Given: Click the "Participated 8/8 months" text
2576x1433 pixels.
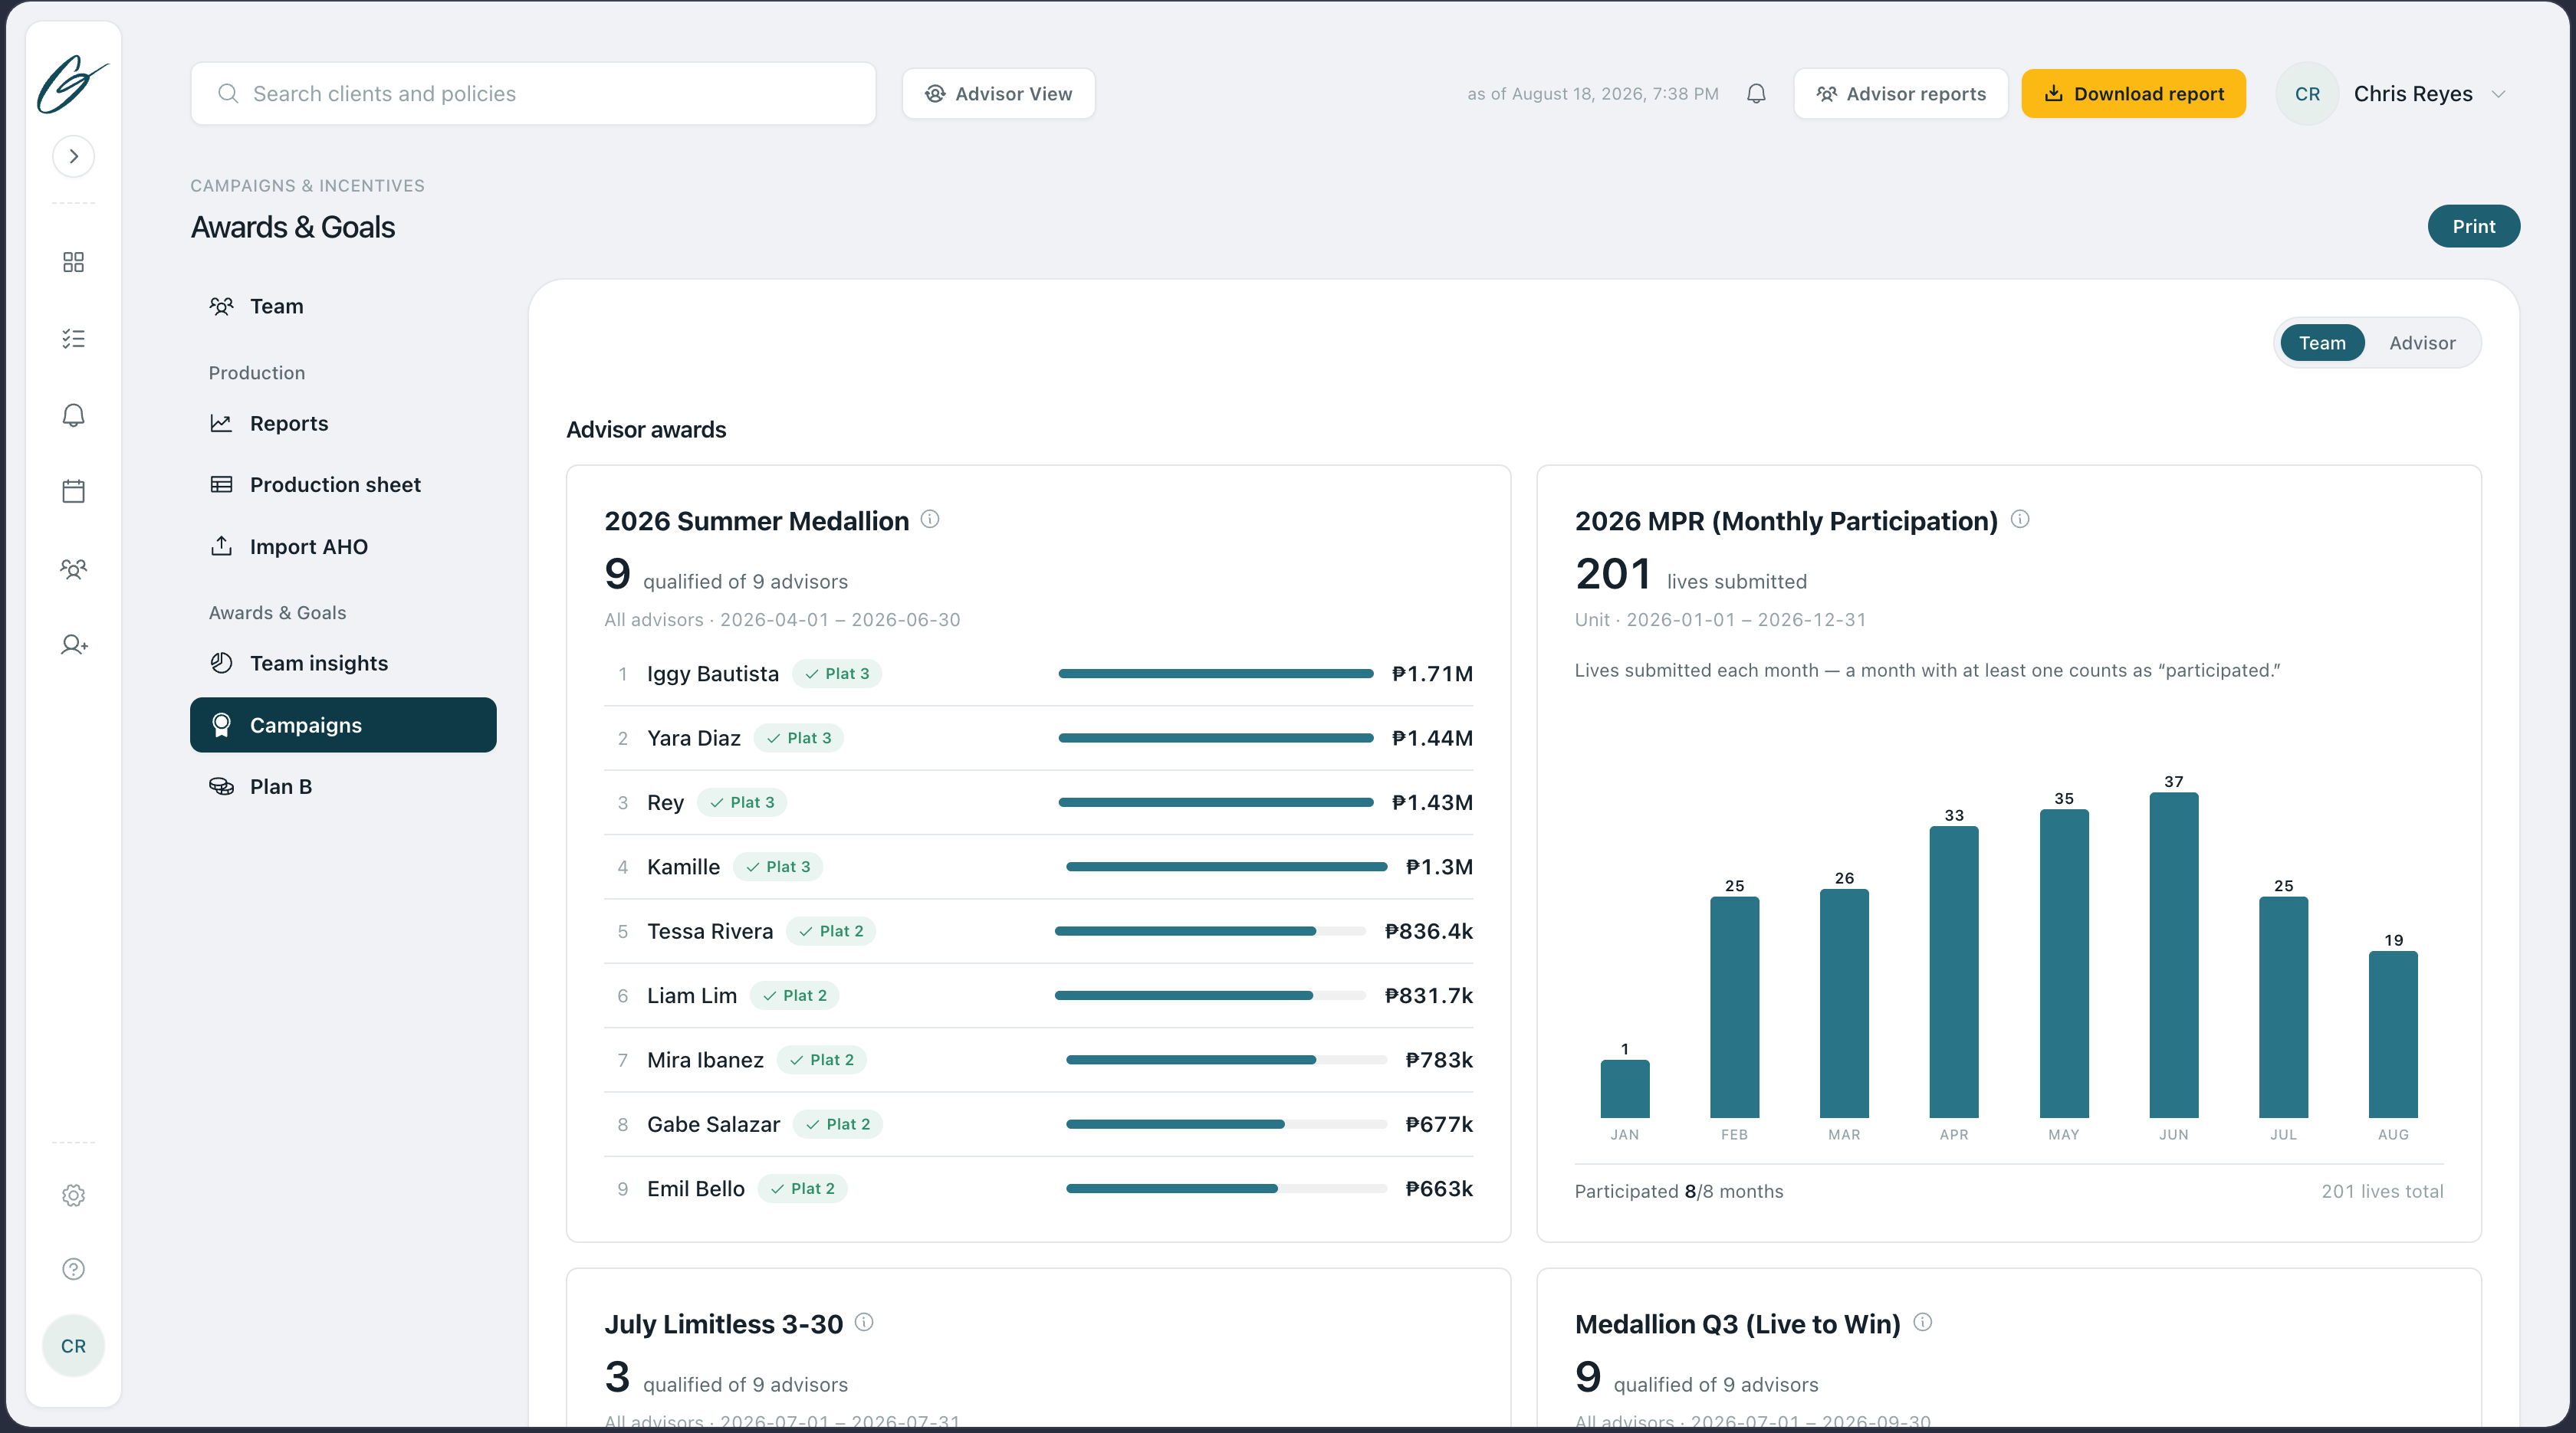Looking at the screenshot, I should coord(1679,1191).
